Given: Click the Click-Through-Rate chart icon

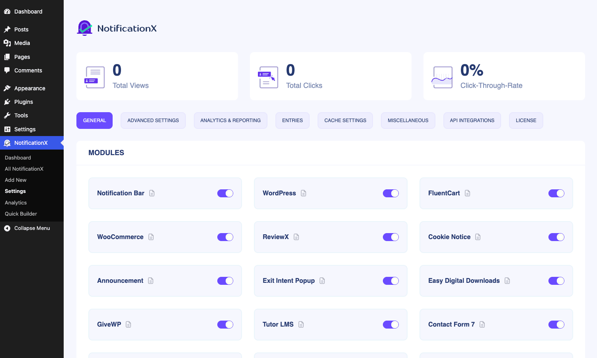Looking at the screenshot, I should point(442,77).
